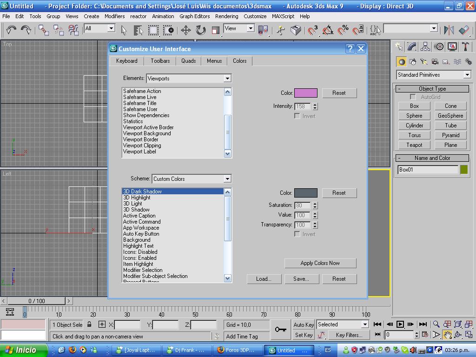
Task: Click Rectangular Selection Region icon
Action: [x=153, y=30]
